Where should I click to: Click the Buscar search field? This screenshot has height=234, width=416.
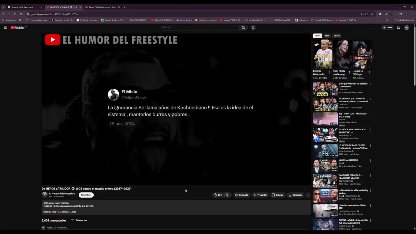(200, 28)
